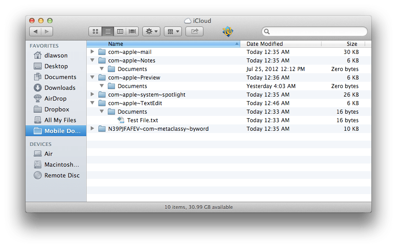The image size is (397, 248).
Task: Select the Macintosh HD device
Action: point(57,164)
